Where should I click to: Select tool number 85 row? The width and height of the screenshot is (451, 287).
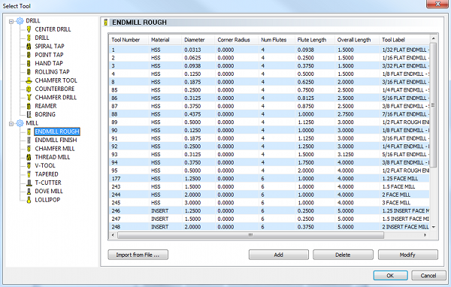(269, 90)
